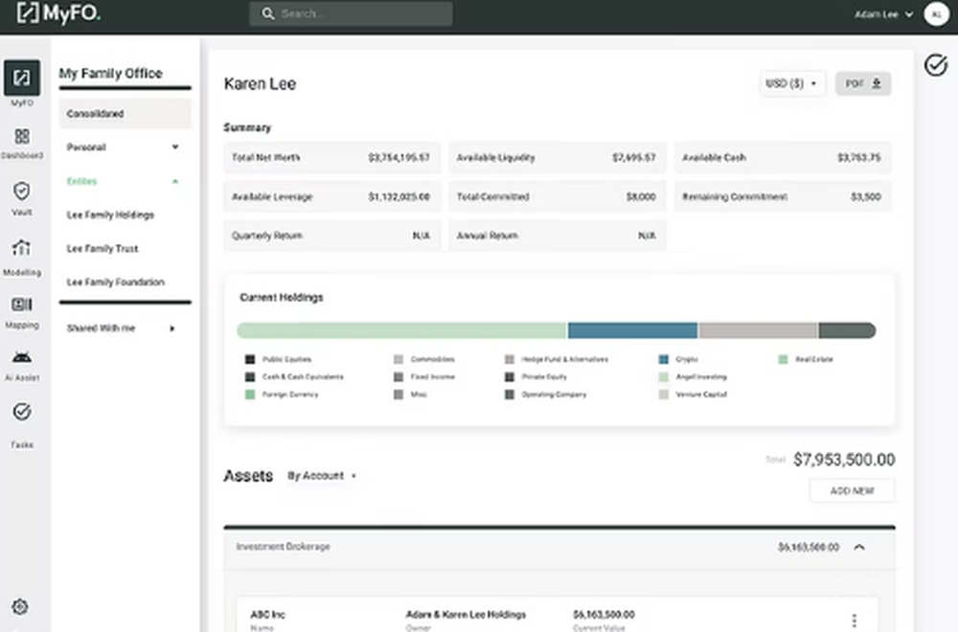Image resolution: width=958 pixels, height=632 pixels.
Task: Open the AI Assist icon
Action: coord(22,357)
